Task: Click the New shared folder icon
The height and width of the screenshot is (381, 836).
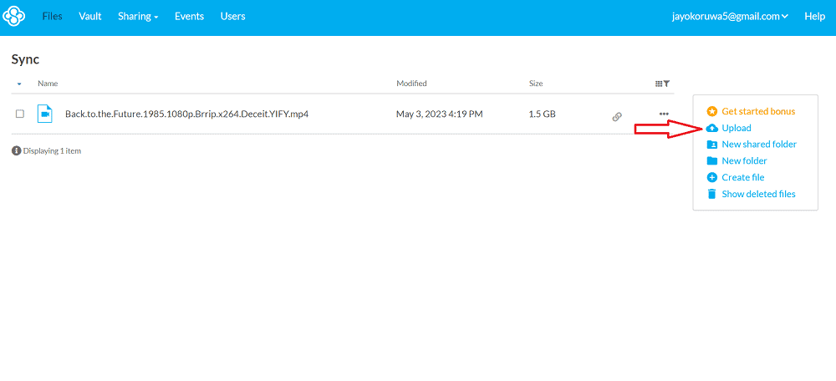Action: tap(711, 145)
